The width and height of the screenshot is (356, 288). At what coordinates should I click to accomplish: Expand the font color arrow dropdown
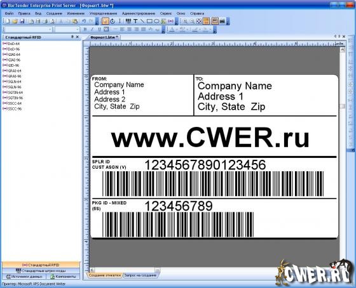click(x=177, y=29)
